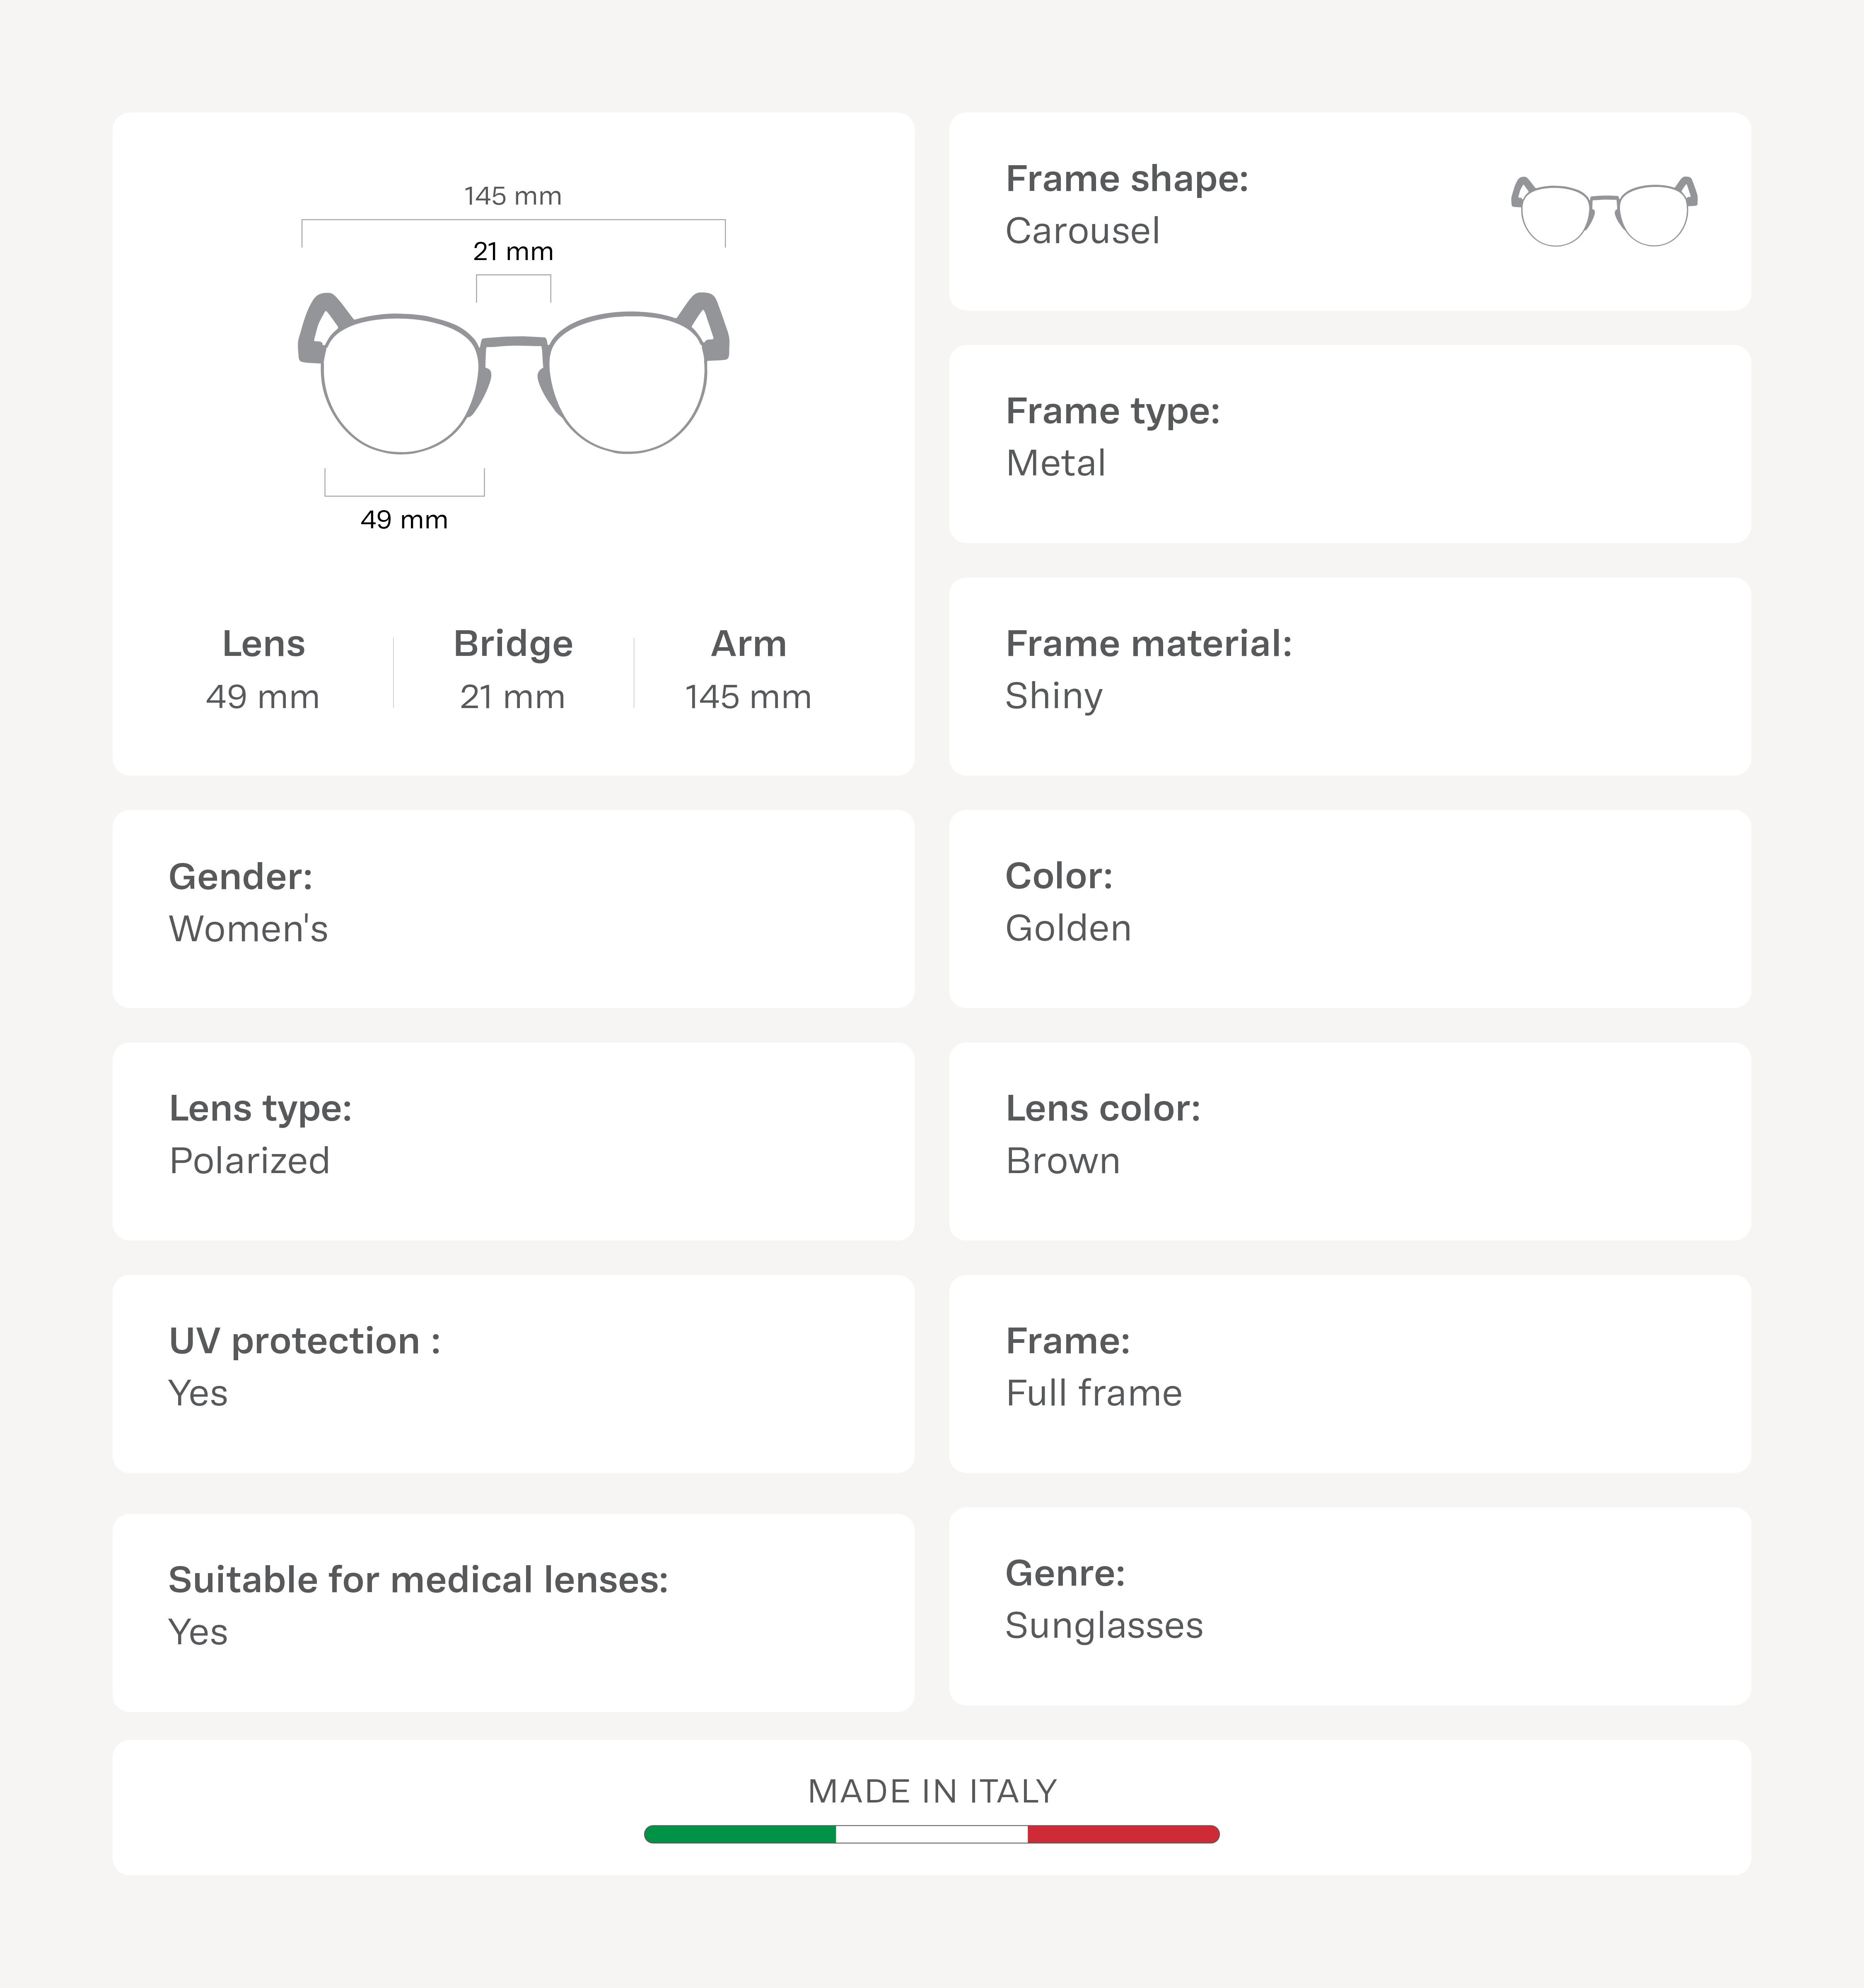Viewport: 1864px width, 1988px height.
Task: Click the small glasses icon beside Frame shape
Action: tap(1603, 211)
